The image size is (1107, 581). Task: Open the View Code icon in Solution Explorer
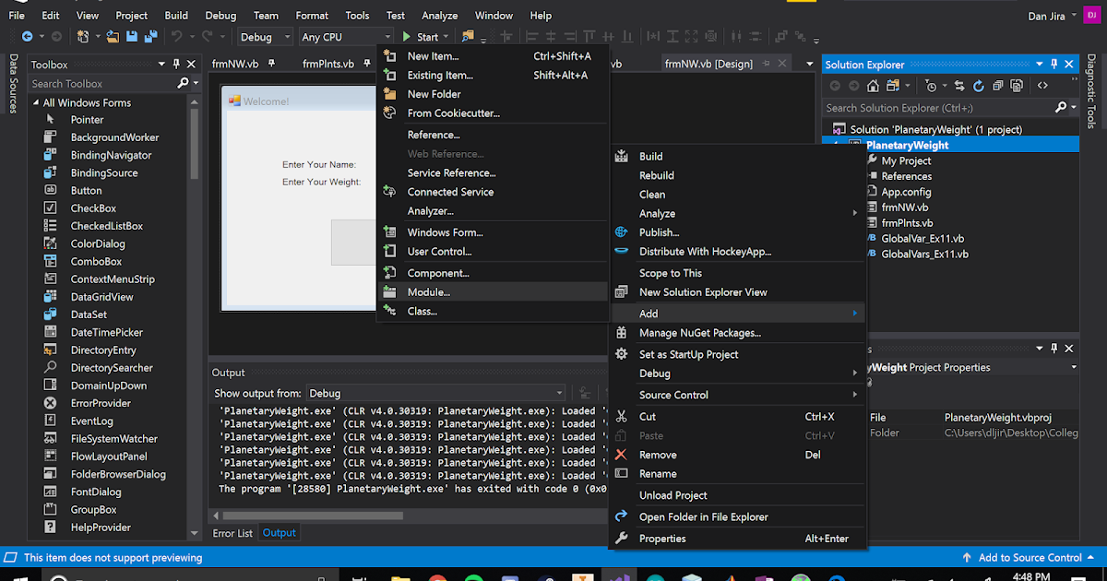(1043, 84)
